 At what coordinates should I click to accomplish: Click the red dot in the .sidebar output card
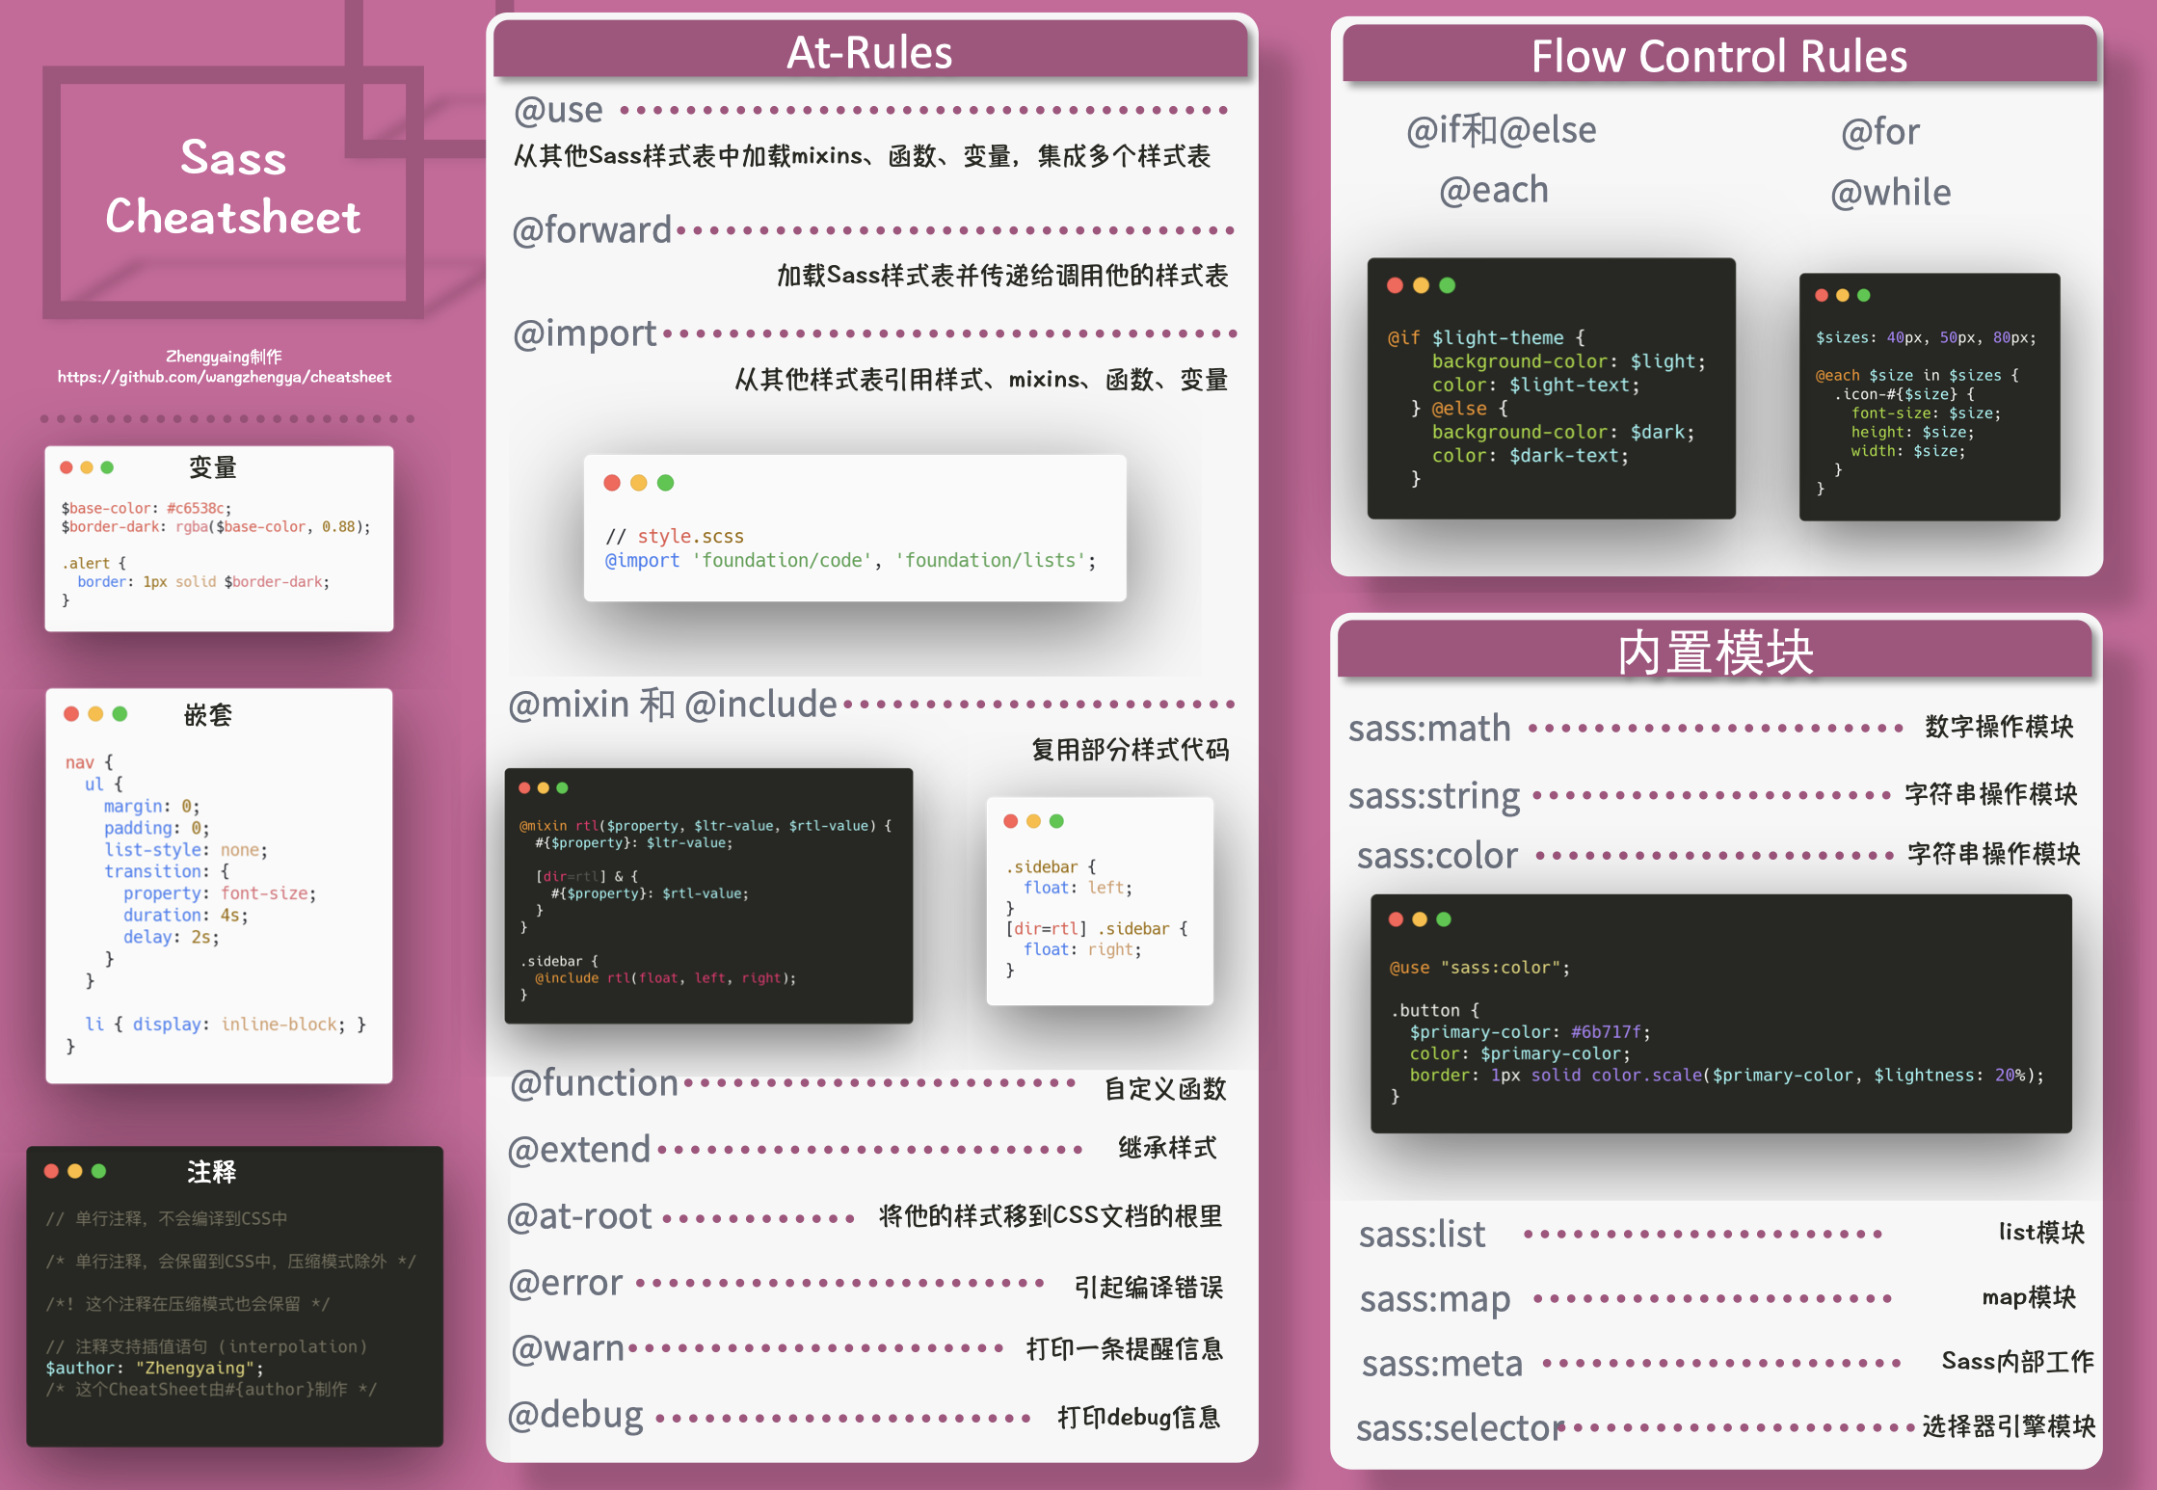point(1011,821)
